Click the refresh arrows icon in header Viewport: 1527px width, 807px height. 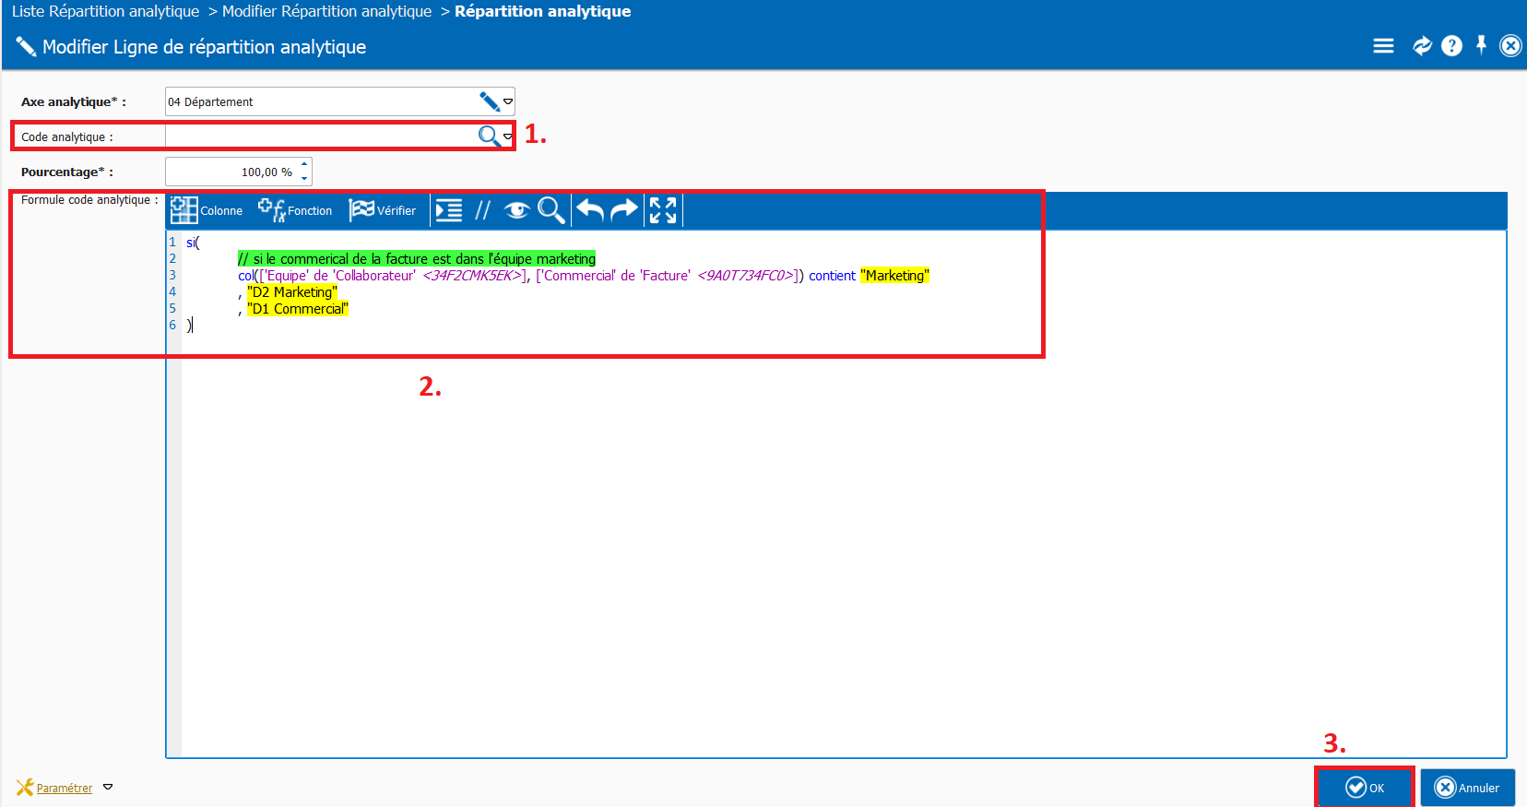tap(1422, 45)
